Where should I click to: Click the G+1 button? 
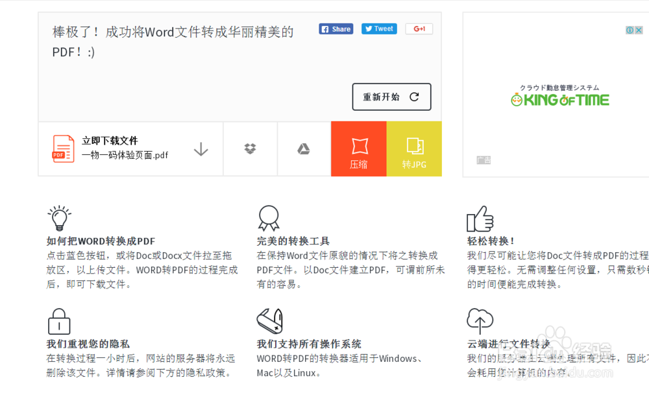[419, 29]
